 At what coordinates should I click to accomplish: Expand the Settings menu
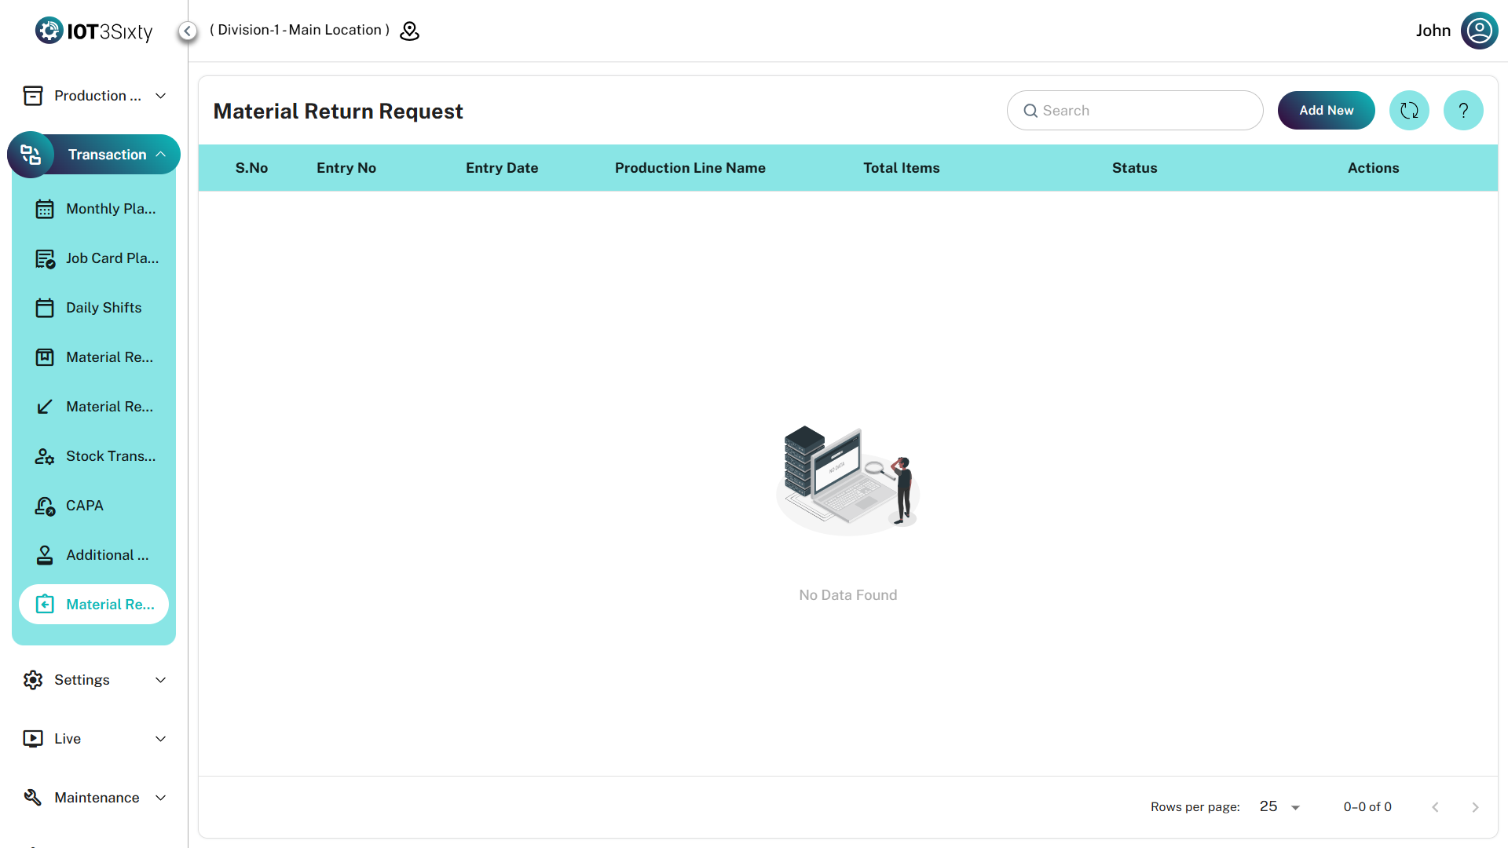click(94, 680)
